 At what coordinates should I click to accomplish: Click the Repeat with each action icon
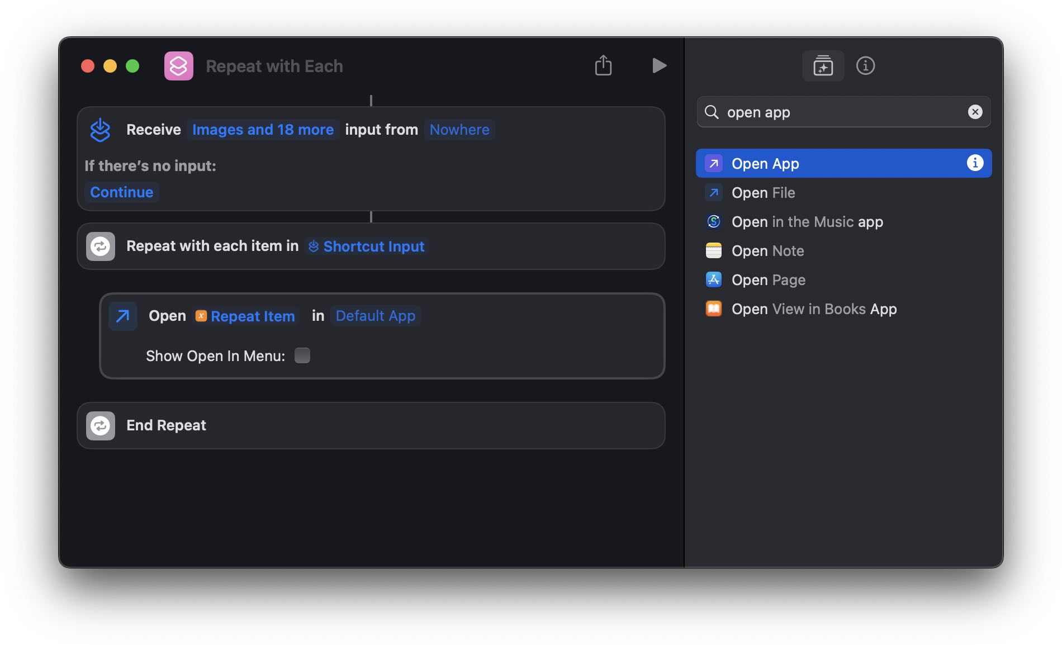coord(101,246)
